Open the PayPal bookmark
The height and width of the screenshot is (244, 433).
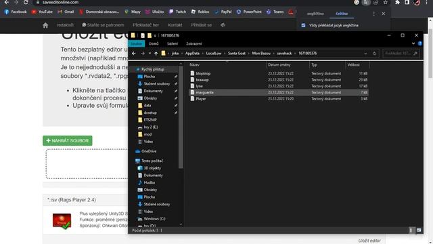[223, 12]
